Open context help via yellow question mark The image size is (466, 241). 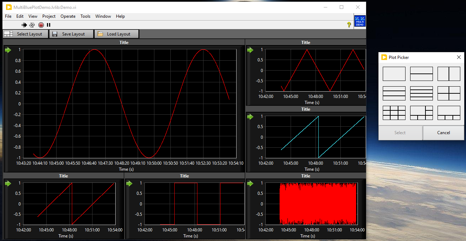(x=349, y=25)
